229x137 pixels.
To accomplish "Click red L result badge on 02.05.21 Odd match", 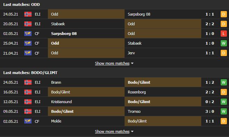I will tap(223, 34).
